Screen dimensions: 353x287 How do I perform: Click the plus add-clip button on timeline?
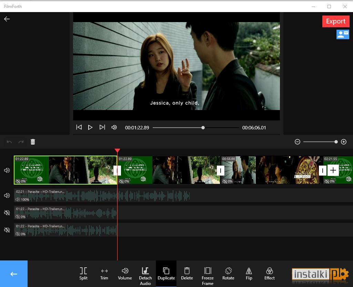[x=333, y=170]
